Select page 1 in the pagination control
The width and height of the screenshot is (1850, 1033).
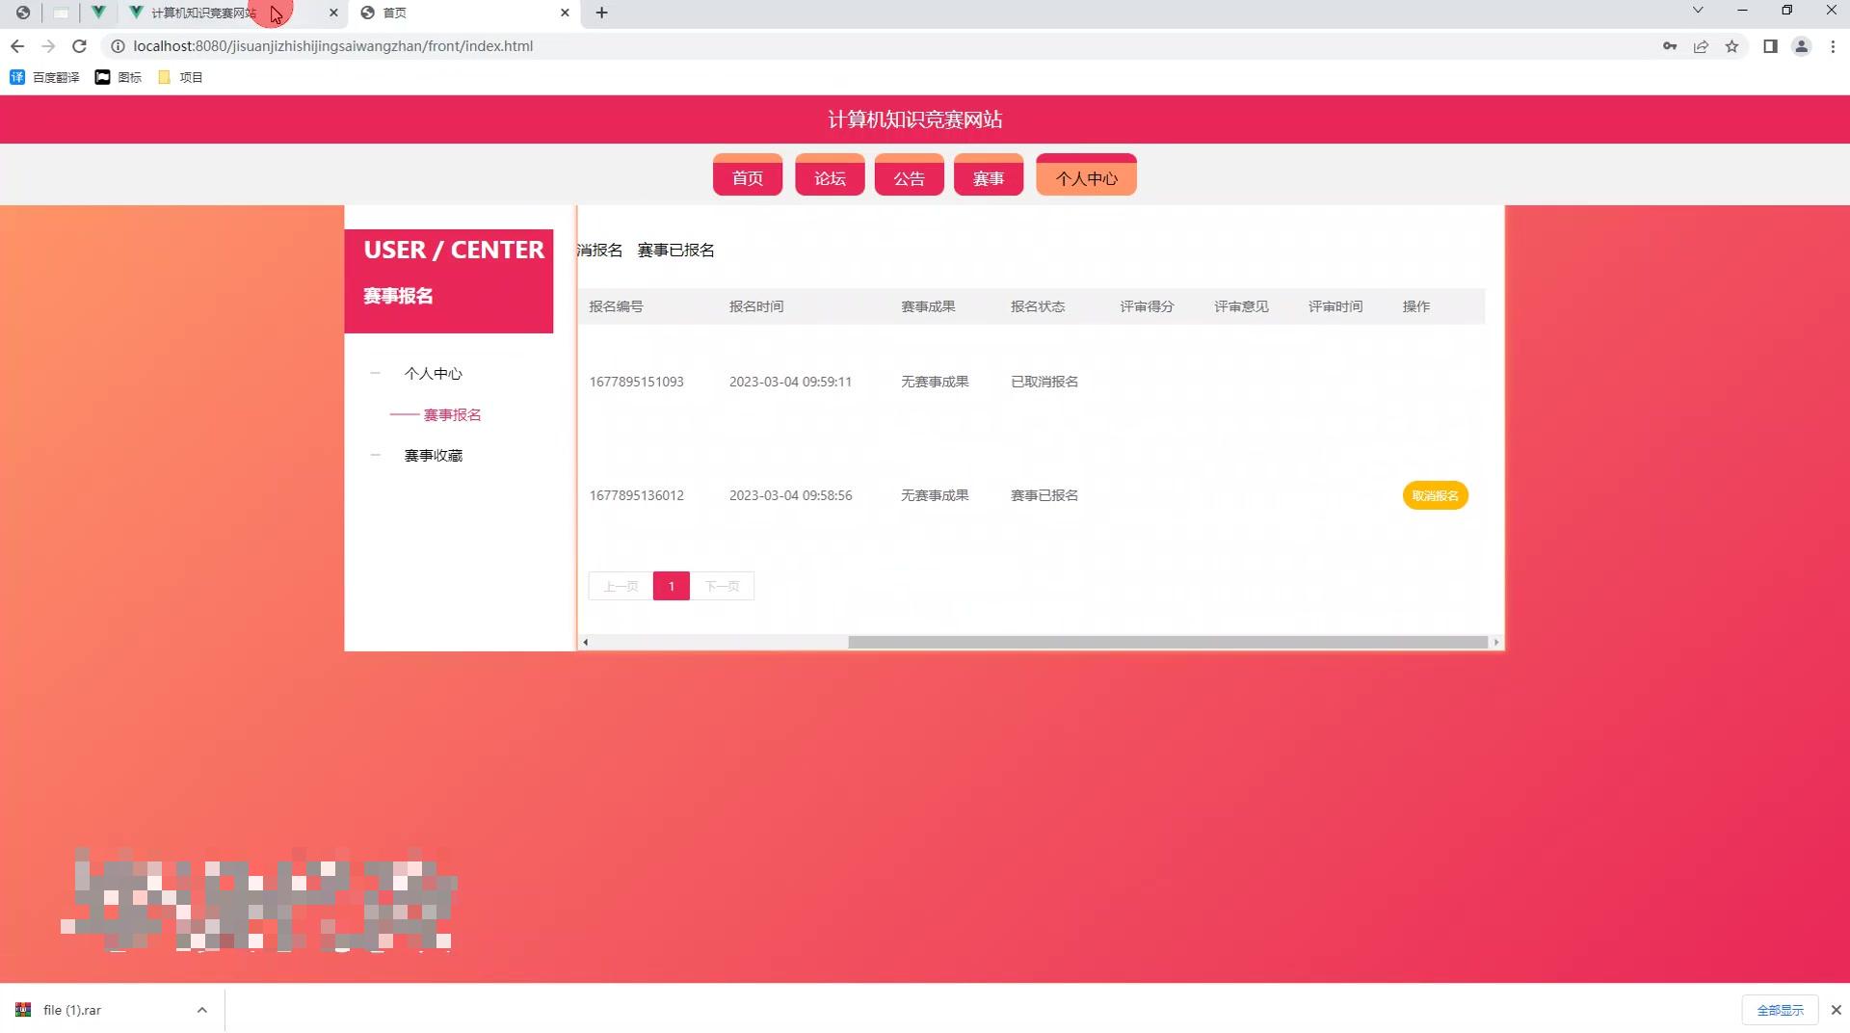pyautogui.click(x=671, y=586)
